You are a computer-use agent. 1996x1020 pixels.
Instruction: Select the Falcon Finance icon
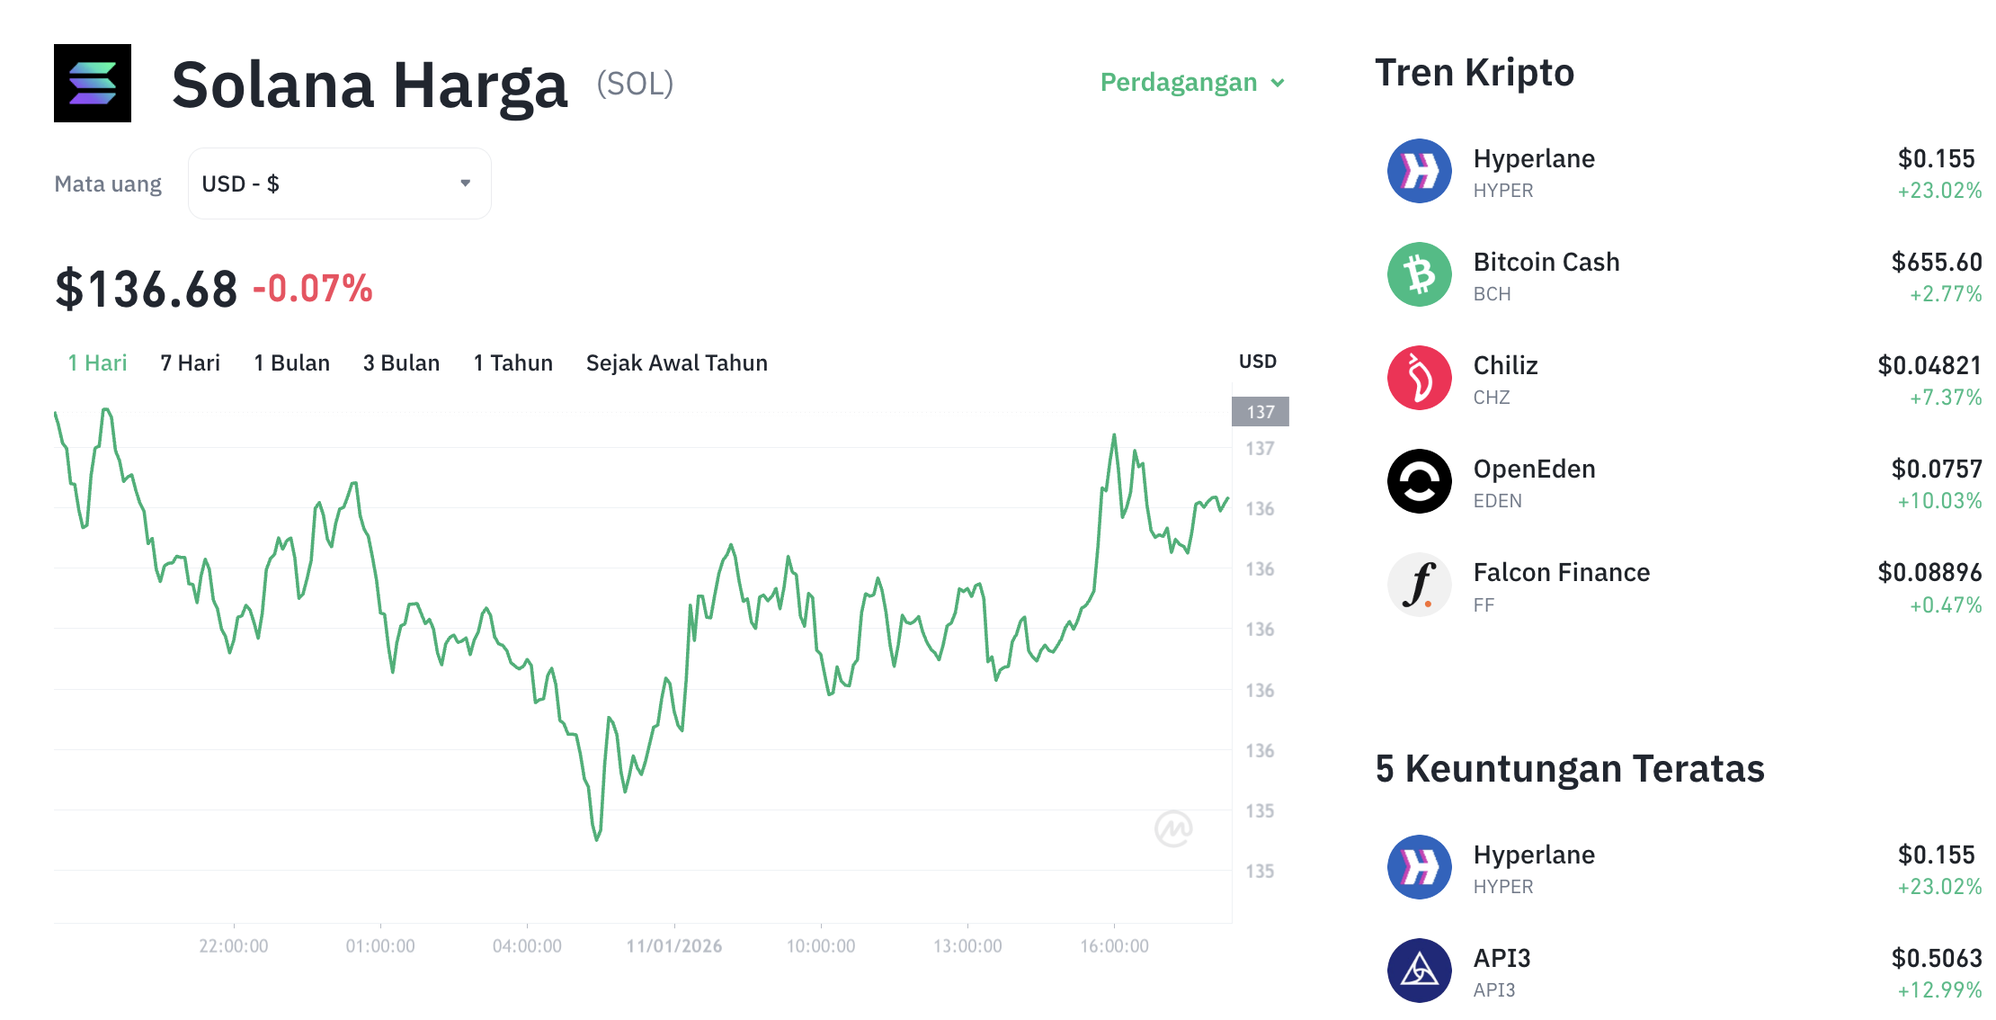(1419, 585)
